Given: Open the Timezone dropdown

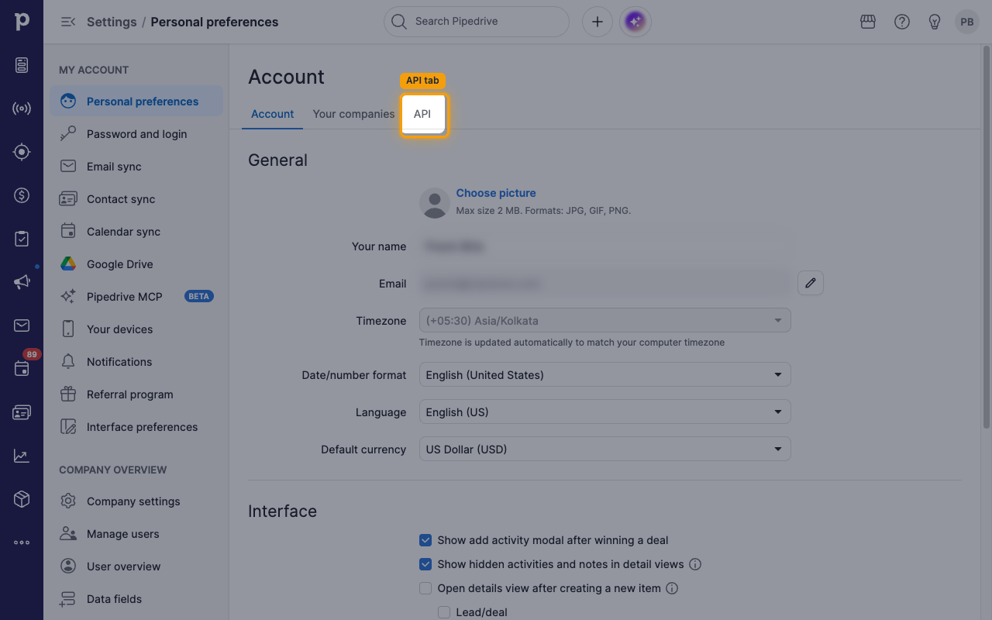Looking at the screenshot, I should point(605,320).
